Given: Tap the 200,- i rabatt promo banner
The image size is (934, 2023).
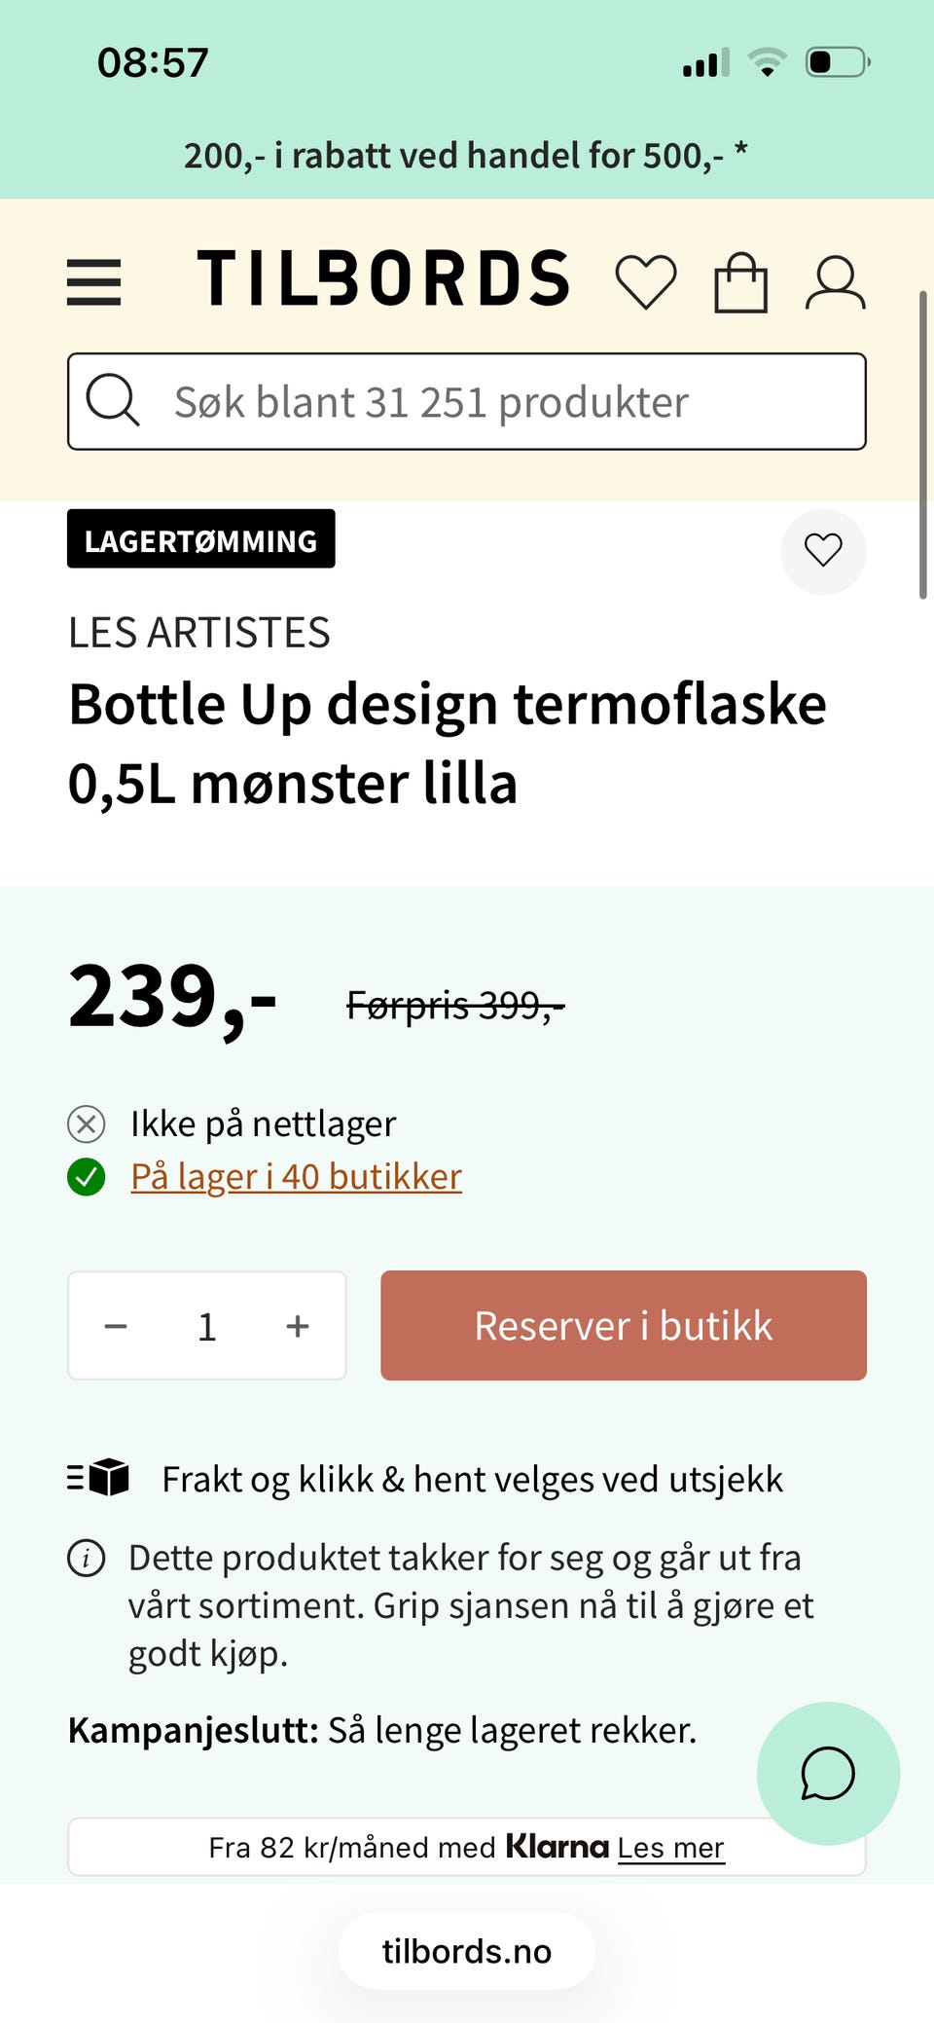Looking at the screenshot, I should click(x=467, y=155).
